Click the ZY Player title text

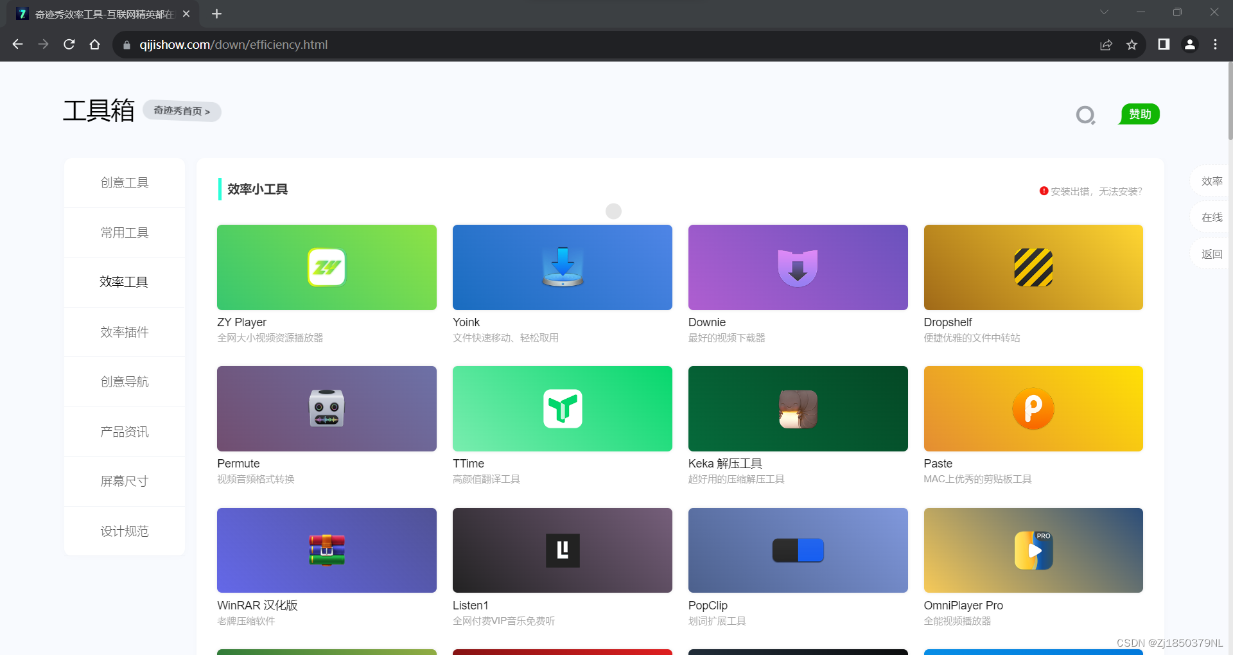click(x=241, y=322)
